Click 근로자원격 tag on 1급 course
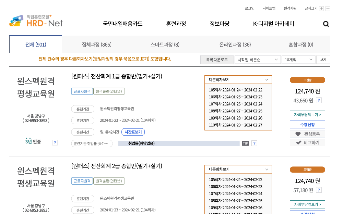 82,91
